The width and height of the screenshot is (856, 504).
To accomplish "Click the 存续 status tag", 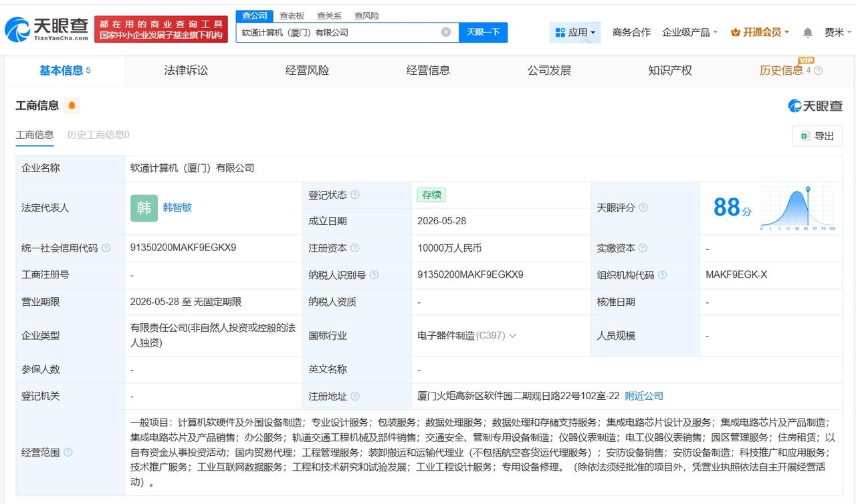I will click(x=431, y=195).
